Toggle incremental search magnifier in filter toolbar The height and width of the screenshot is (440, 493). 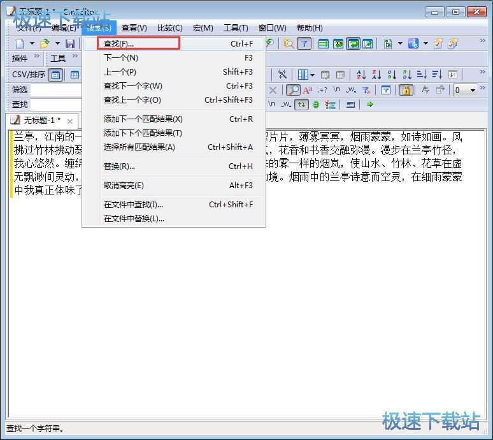(293, 91)
